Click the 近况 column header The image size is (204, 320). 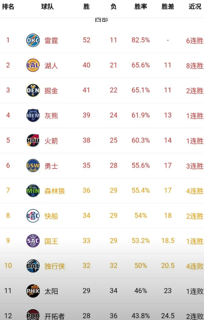coord(195,7)
